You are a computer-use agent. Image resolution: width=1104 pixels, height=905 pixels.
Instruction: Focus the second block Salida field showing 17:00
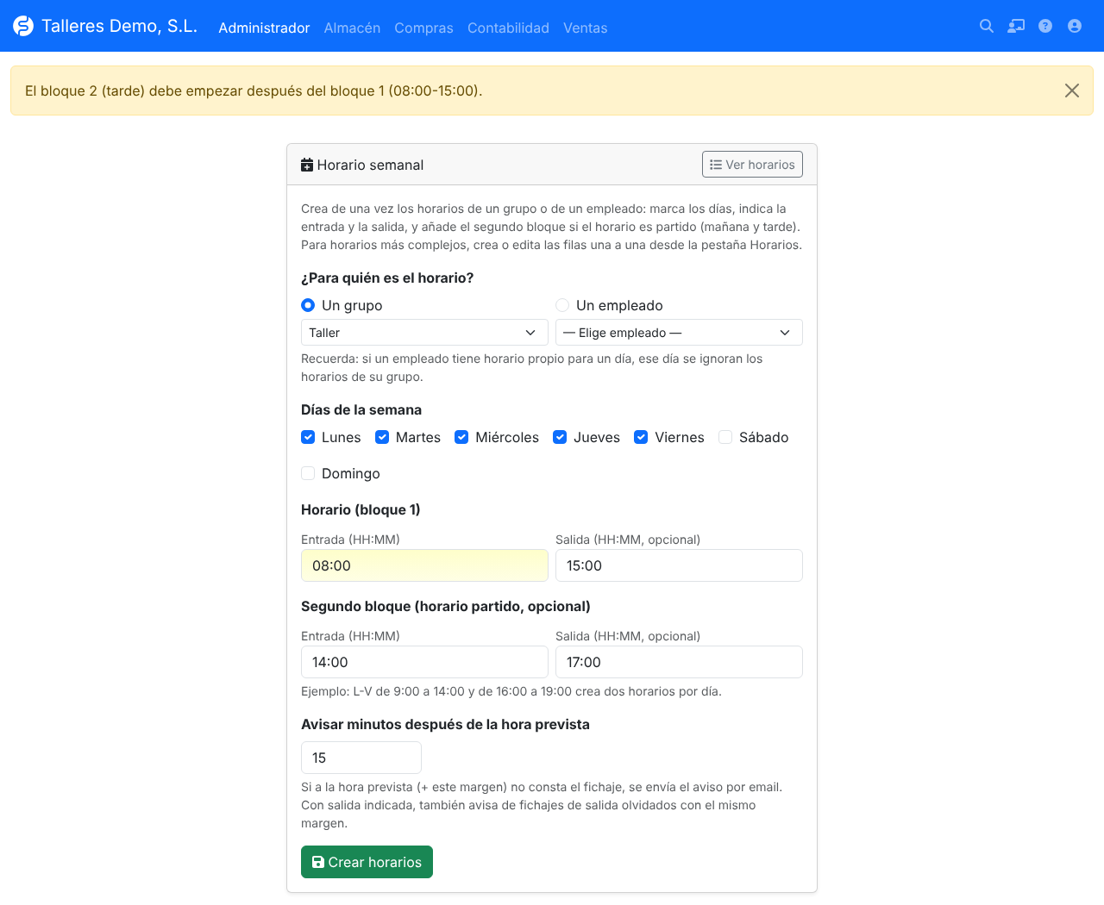(679, 662)
